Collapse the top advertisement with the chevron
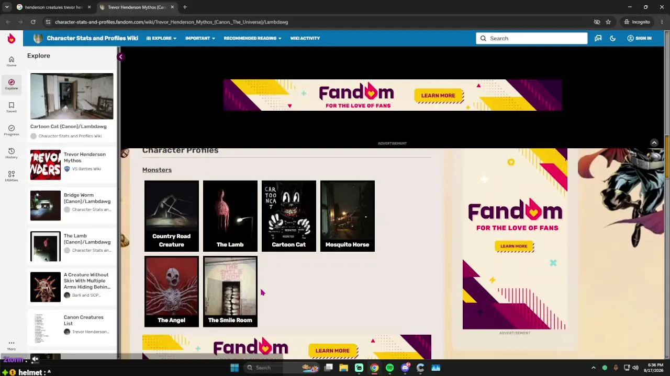This screenshot has width=670, height=376. pos(654,143)
